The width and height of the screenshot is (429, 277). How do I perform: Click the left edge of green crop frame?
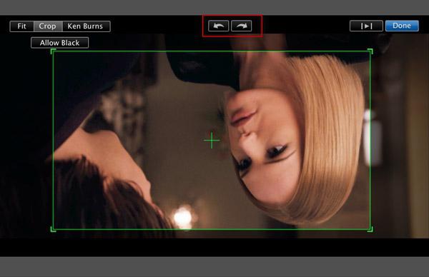click(54, 141)
